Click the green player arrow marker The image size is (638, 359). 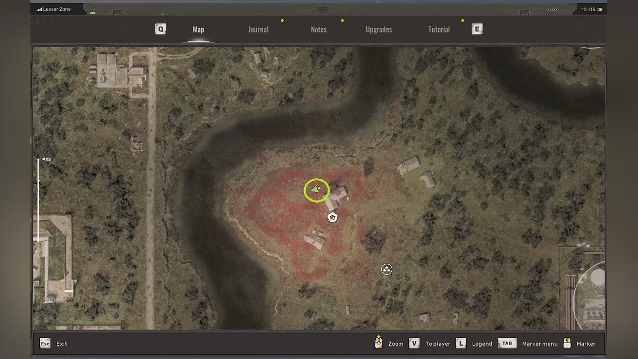click(316, 189)
